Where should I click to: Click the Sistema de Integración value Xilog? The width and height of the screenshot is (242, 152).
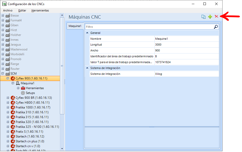[187, 74]
